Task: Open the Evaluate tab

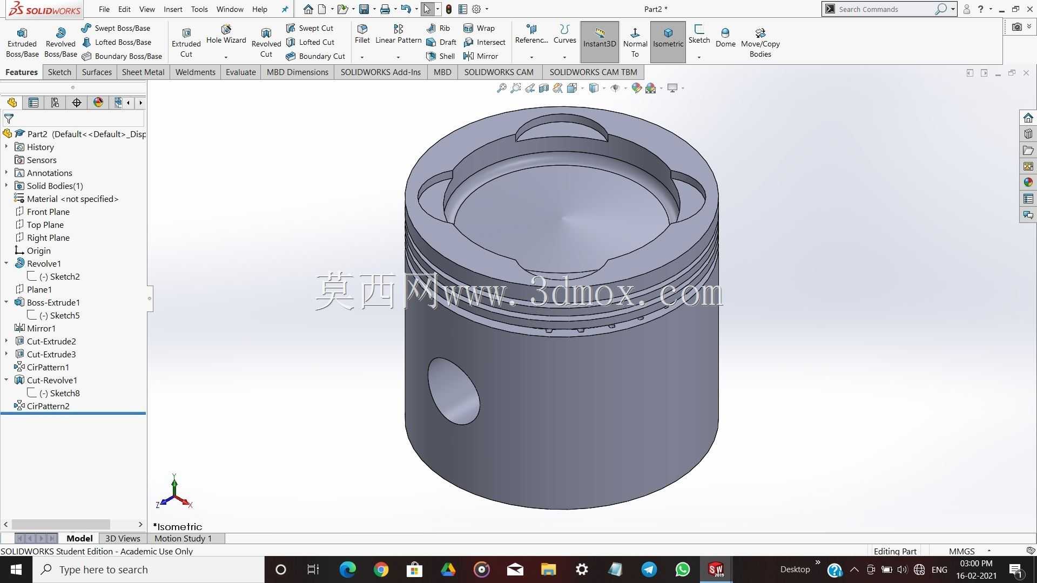Action: pyautogui.click(x=241, y=72)
